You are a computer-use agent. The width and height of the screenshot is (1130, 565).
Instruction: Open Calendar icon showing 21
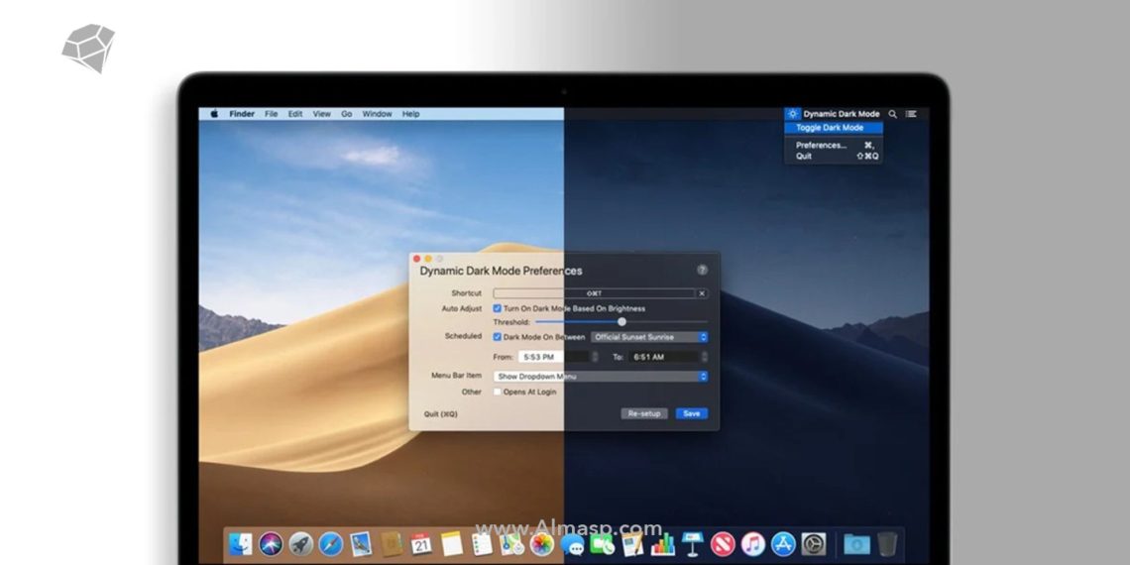click(421, 544)
